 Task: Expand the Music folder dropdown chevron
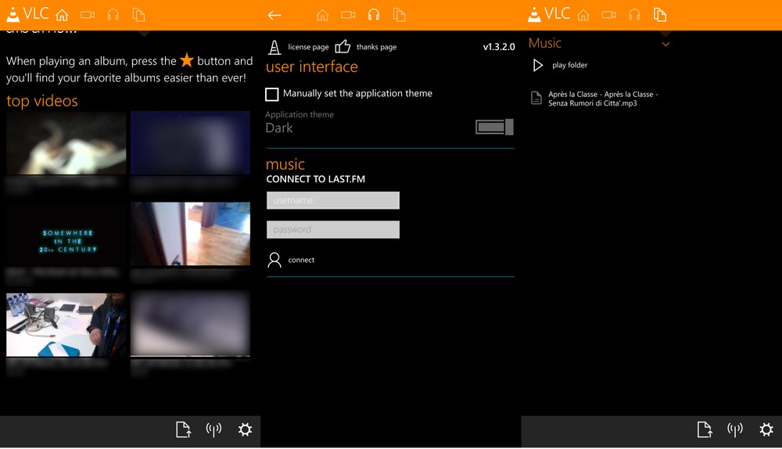point(665,45)
